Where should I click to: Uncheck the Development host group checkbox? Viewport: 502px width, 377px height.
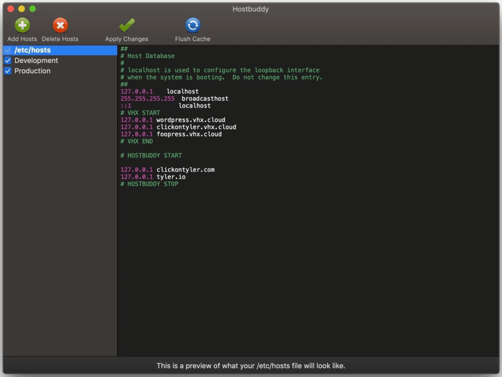[x=8, y=60]
